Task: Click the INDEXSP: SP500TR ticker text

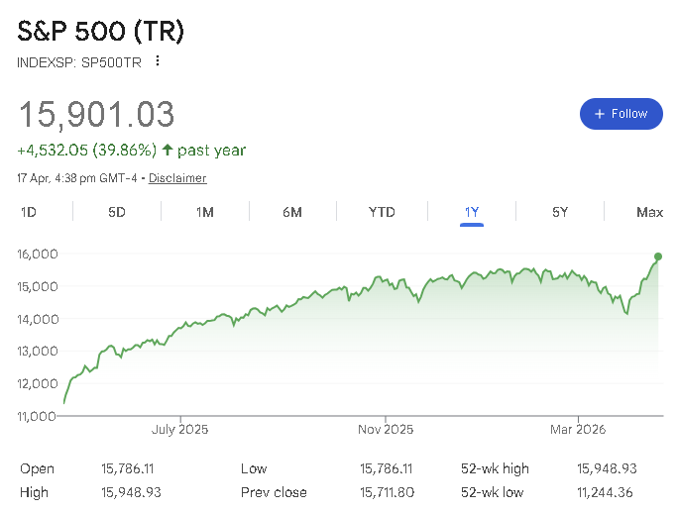Action: point(79,62)
